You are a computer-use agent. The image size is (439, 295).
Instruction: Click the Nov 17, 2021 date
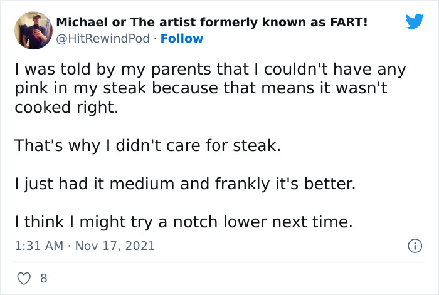pyautogui.click(x=115, y=246)
